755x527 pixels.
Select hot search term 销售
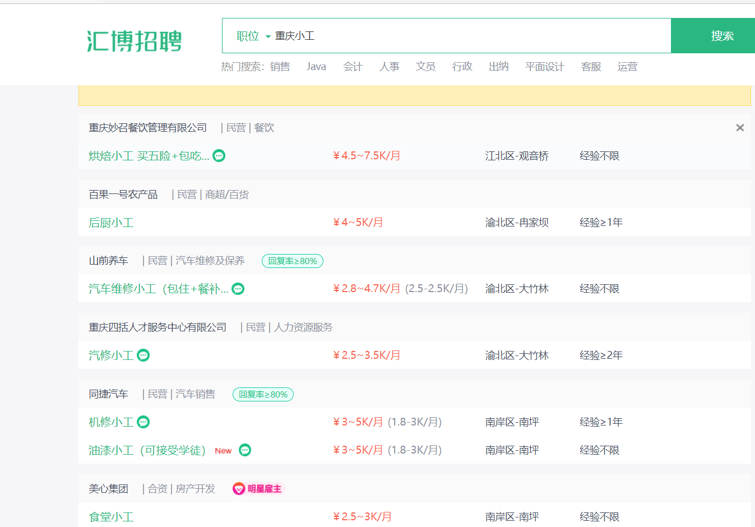point(280,67)
